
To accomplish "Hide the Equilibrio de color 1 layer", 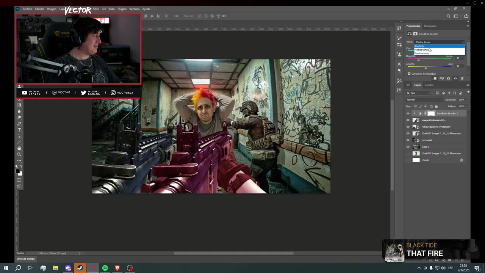I will (x=408, y=113).
